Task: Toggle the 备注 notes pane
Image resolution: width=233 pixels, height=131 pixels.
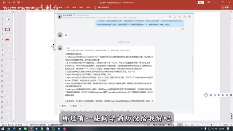Action: [x=147, y=125]
